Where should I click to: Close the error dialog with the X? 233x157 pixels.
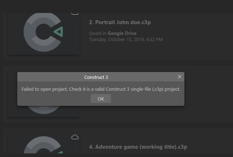pos(179,77)
